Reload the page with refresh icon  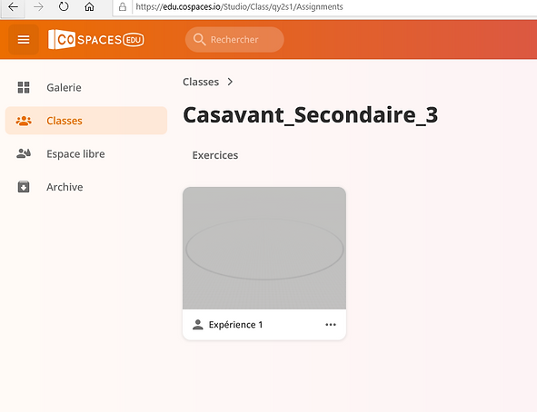(x=64, y=7)
